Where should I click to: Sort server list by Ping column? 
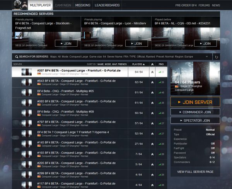point(161,64)
